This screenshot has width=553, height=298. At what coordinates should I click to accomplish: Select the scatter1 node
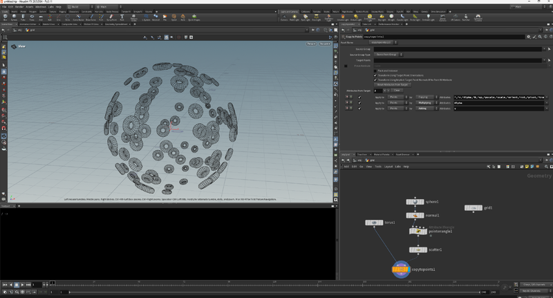coord(418,250)
